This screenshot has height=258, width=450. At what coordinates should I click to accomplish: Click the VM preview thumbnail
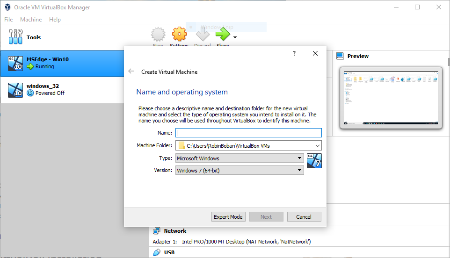coord(391,98)
